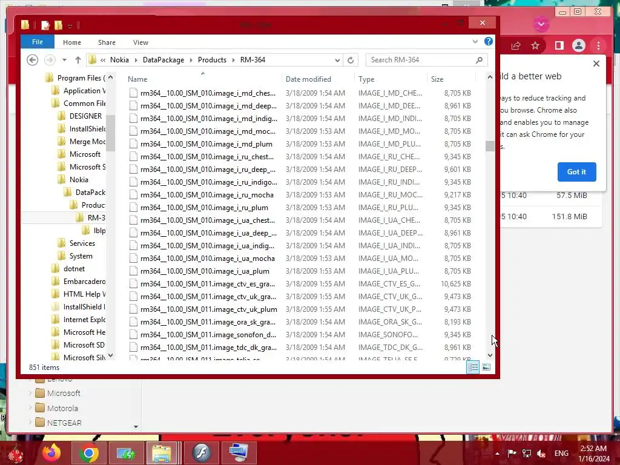The image size is (620, 465).
Task: Select file image_i_ua_plum
Action: (205, 271)
